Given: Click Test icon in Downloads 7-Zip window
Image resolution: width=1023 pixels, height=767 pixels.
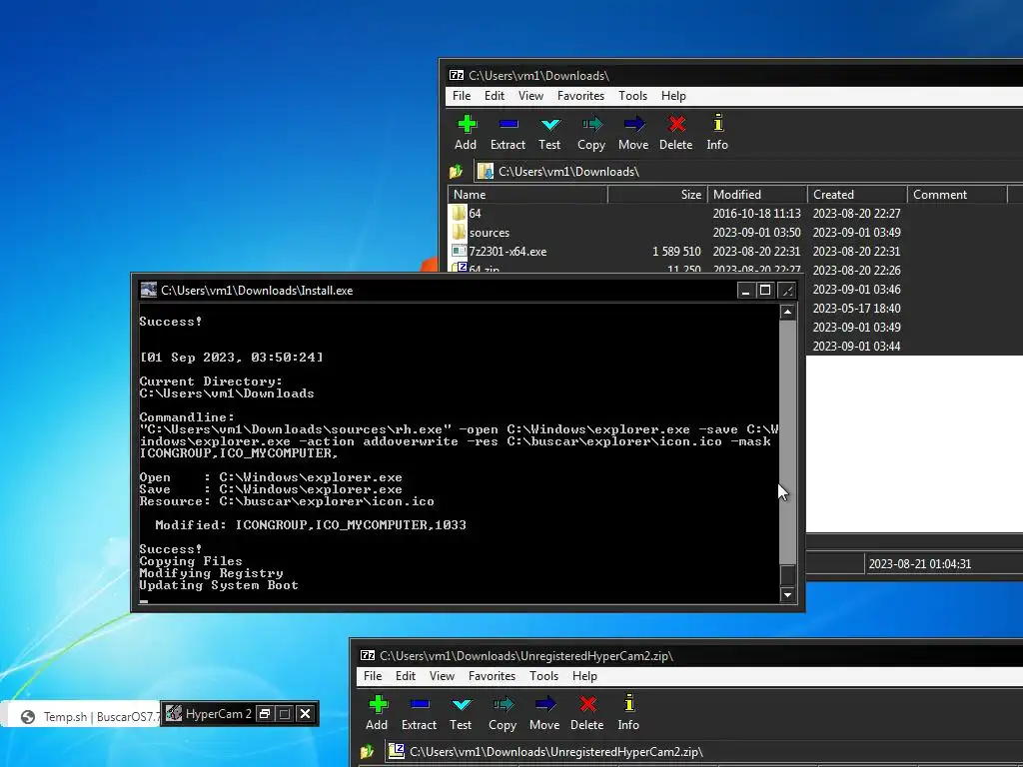Looking at the screenshot, I should [x=550, y=124].
